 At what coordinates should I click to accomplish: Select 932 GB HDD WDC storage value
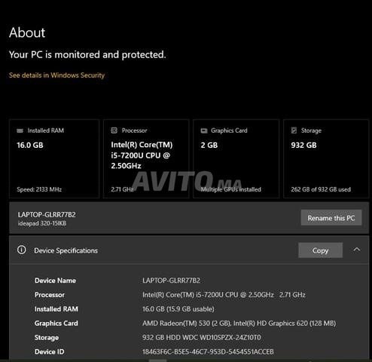202,337
